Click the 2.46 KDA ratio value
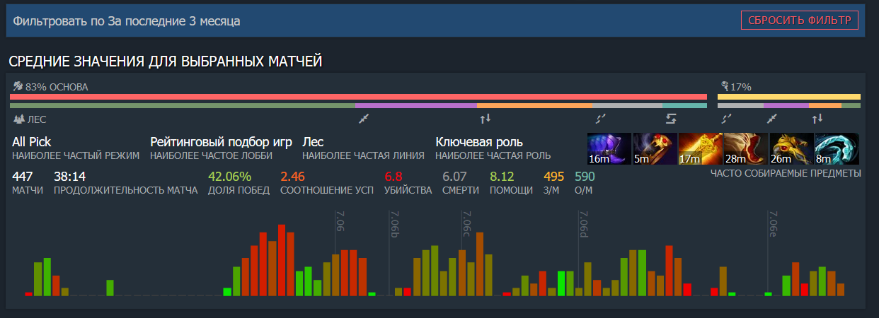Image resolution: width=879 pixels, height=318 pixels. [x=292, y=177]
